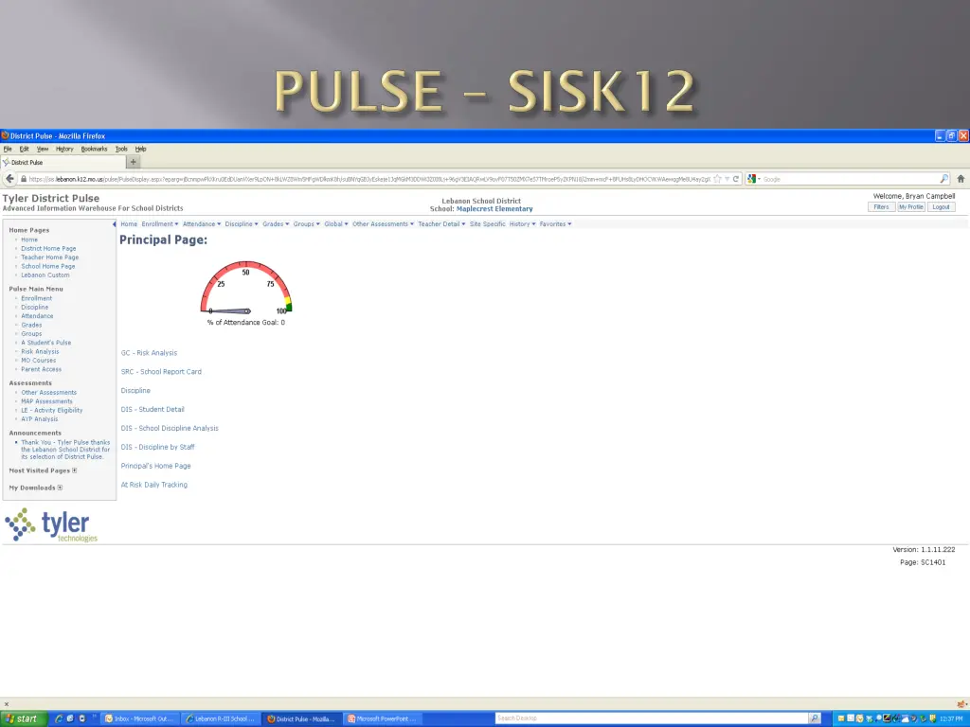Switch to Lebanon R-III School taskbar window
The image size is (970, 727).
tap(221, 718)
